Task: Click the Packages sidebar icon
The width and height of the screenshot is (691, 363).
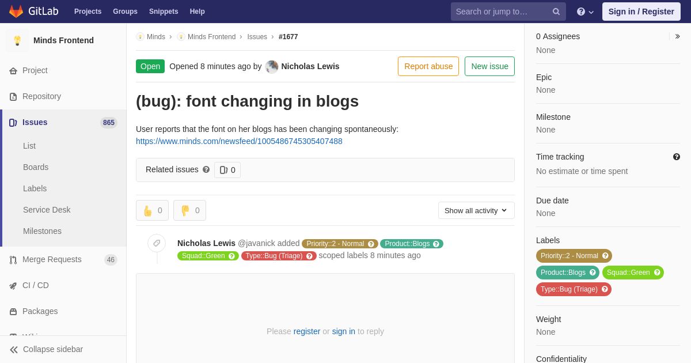Action: [13, 311]
